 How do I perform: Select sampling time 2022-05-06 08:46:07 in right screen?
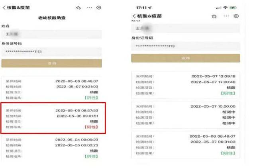click(x=212, y=136)
